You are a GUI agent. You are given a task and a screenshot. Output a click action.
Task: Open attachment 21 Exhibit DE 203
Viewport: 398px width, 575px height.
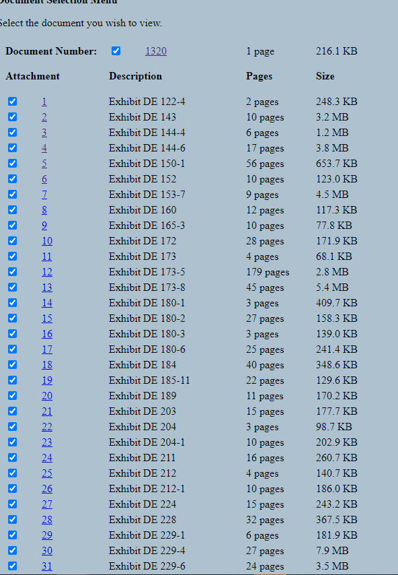pos(47,411)
